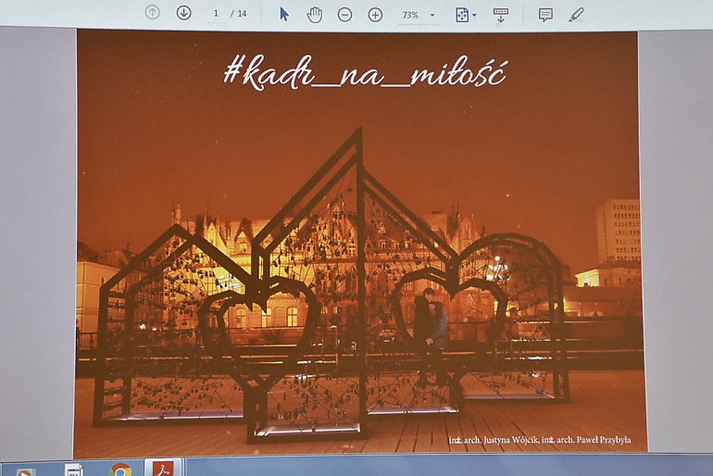Open the zoom percentage dropdown arrow
The image size is (713, 476).
pyautogui.click(x=432, y=15)
